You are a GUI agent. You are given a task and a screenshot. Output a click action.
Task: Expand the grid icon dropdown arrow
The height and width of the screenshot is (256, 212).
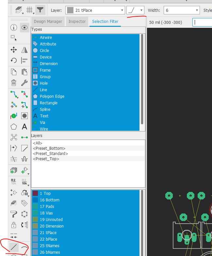[x=34, y=13]
